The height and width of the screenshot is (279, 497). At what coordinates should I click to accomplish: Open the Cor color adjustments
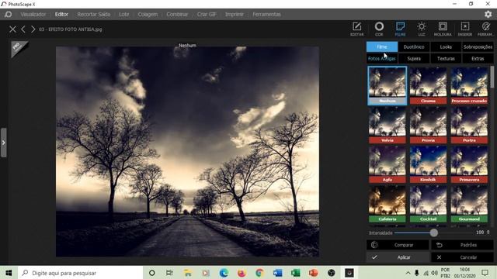(379, 29)
